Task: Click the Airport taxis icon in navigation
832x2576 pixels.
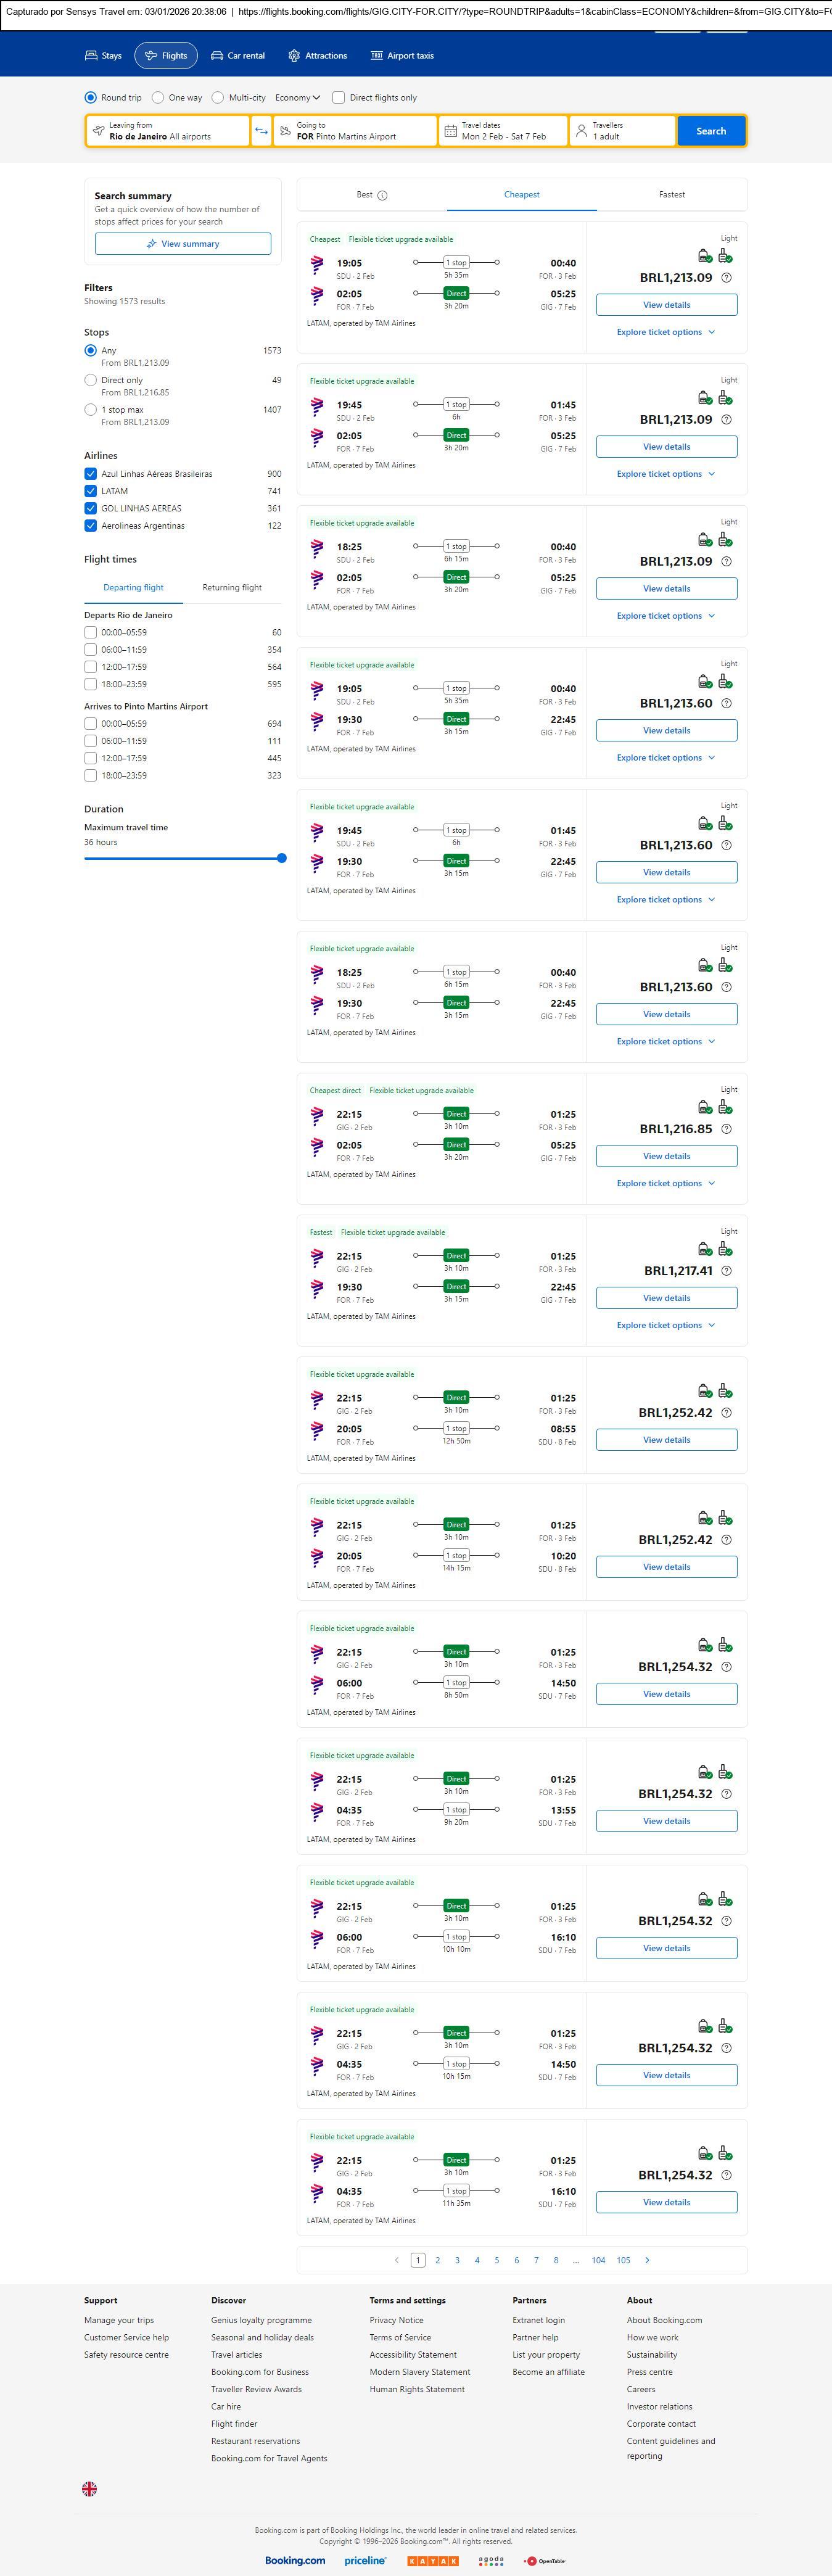Action: pos(377,56)
